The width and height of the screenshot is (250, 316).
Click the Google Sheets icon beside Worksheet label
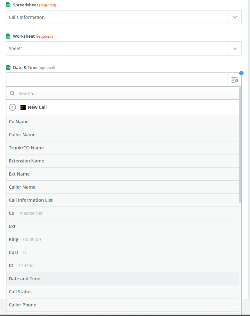[x=8, y=36]
